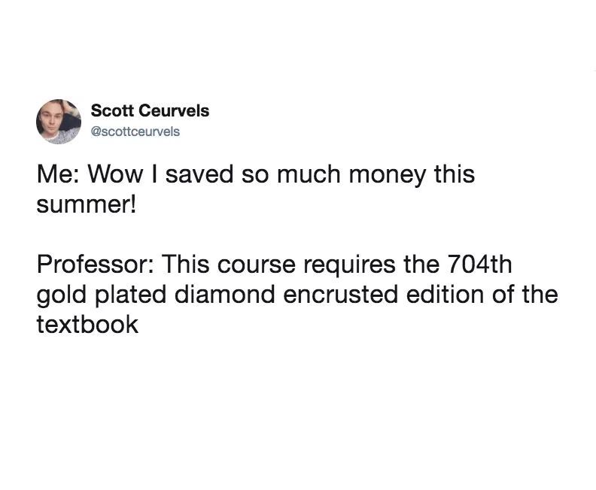This screenshot has width=596, height=490.
Task: Open the Scott Ceurvels display name link
Action: (x=150, y=110)
